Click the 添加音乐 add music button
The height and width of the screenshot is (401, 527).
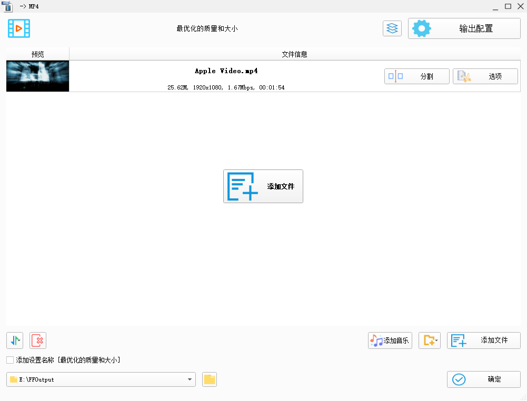point(390,340)
